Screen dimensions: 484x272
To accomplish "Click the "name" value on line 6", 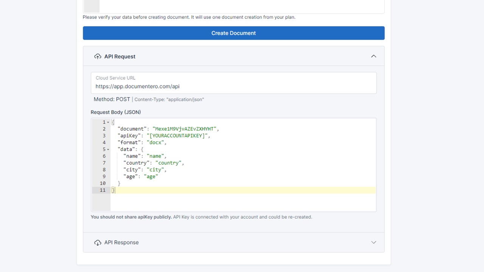I will [155, 156].
